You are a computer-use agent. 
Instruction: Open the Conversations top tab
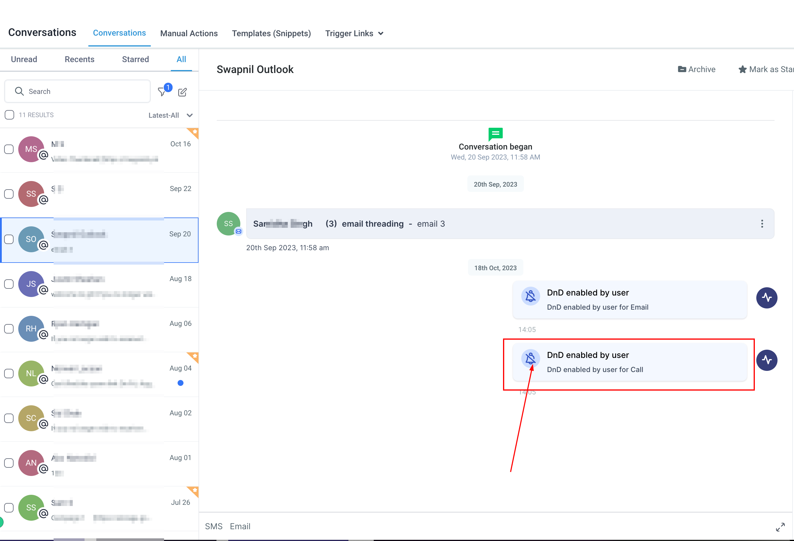pos(119,33)
